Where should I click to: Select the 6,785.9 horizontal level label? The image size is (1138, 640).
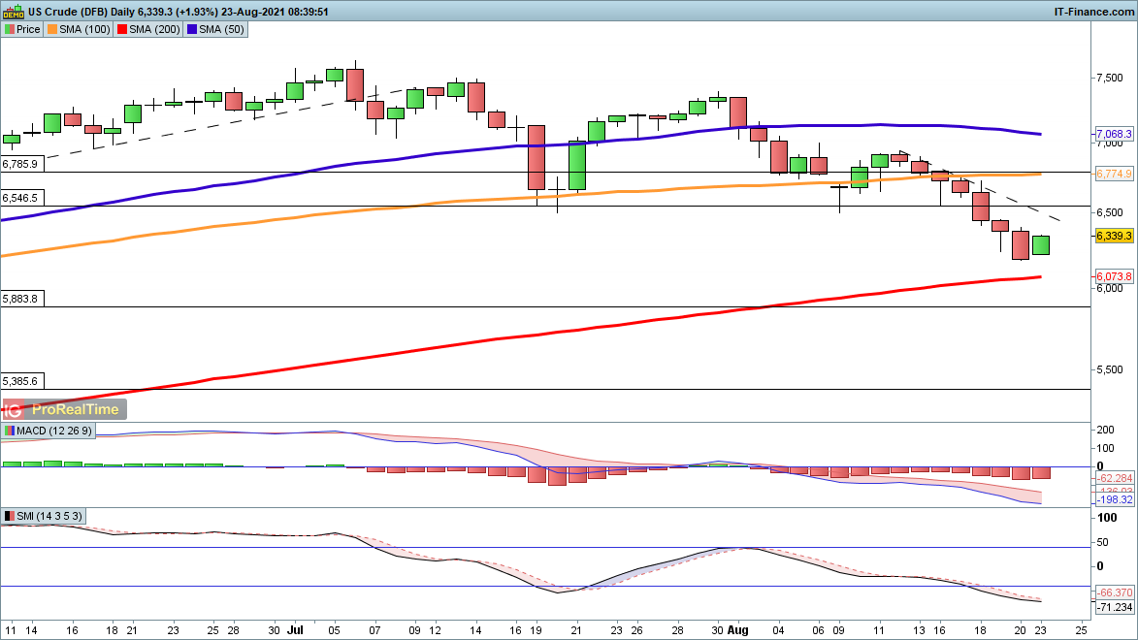(20, 164)
